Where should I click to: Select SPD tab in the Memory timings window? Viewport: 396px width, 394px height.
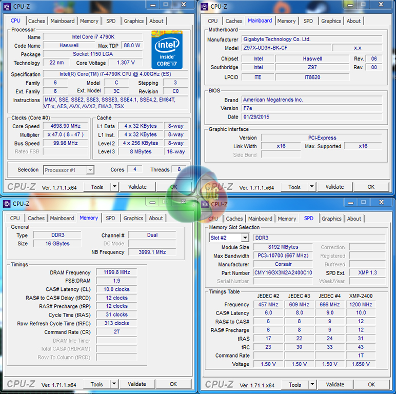coord(110,218)
